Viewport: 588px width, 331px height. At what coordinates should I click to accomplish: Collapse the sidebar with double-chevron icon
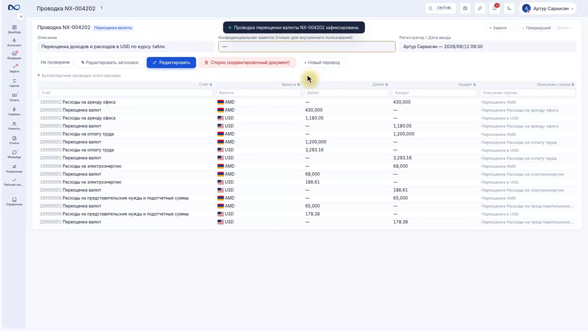coord(21,17)
